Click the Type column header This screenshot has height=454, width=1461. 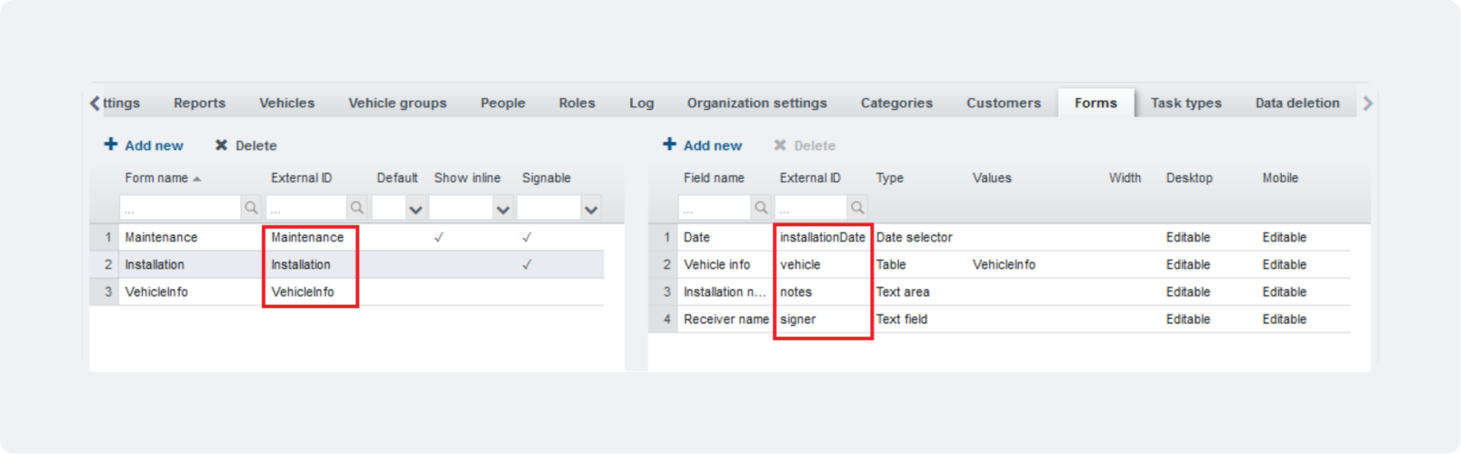coord(890,178)
